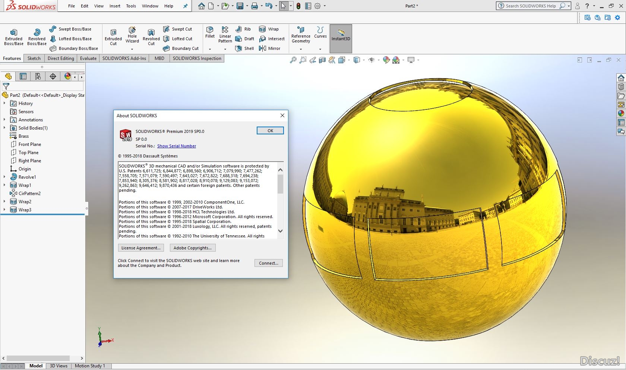Open the Motion Study 1 tab
Viewport: 626px width, 370px height.
point(90,366)
